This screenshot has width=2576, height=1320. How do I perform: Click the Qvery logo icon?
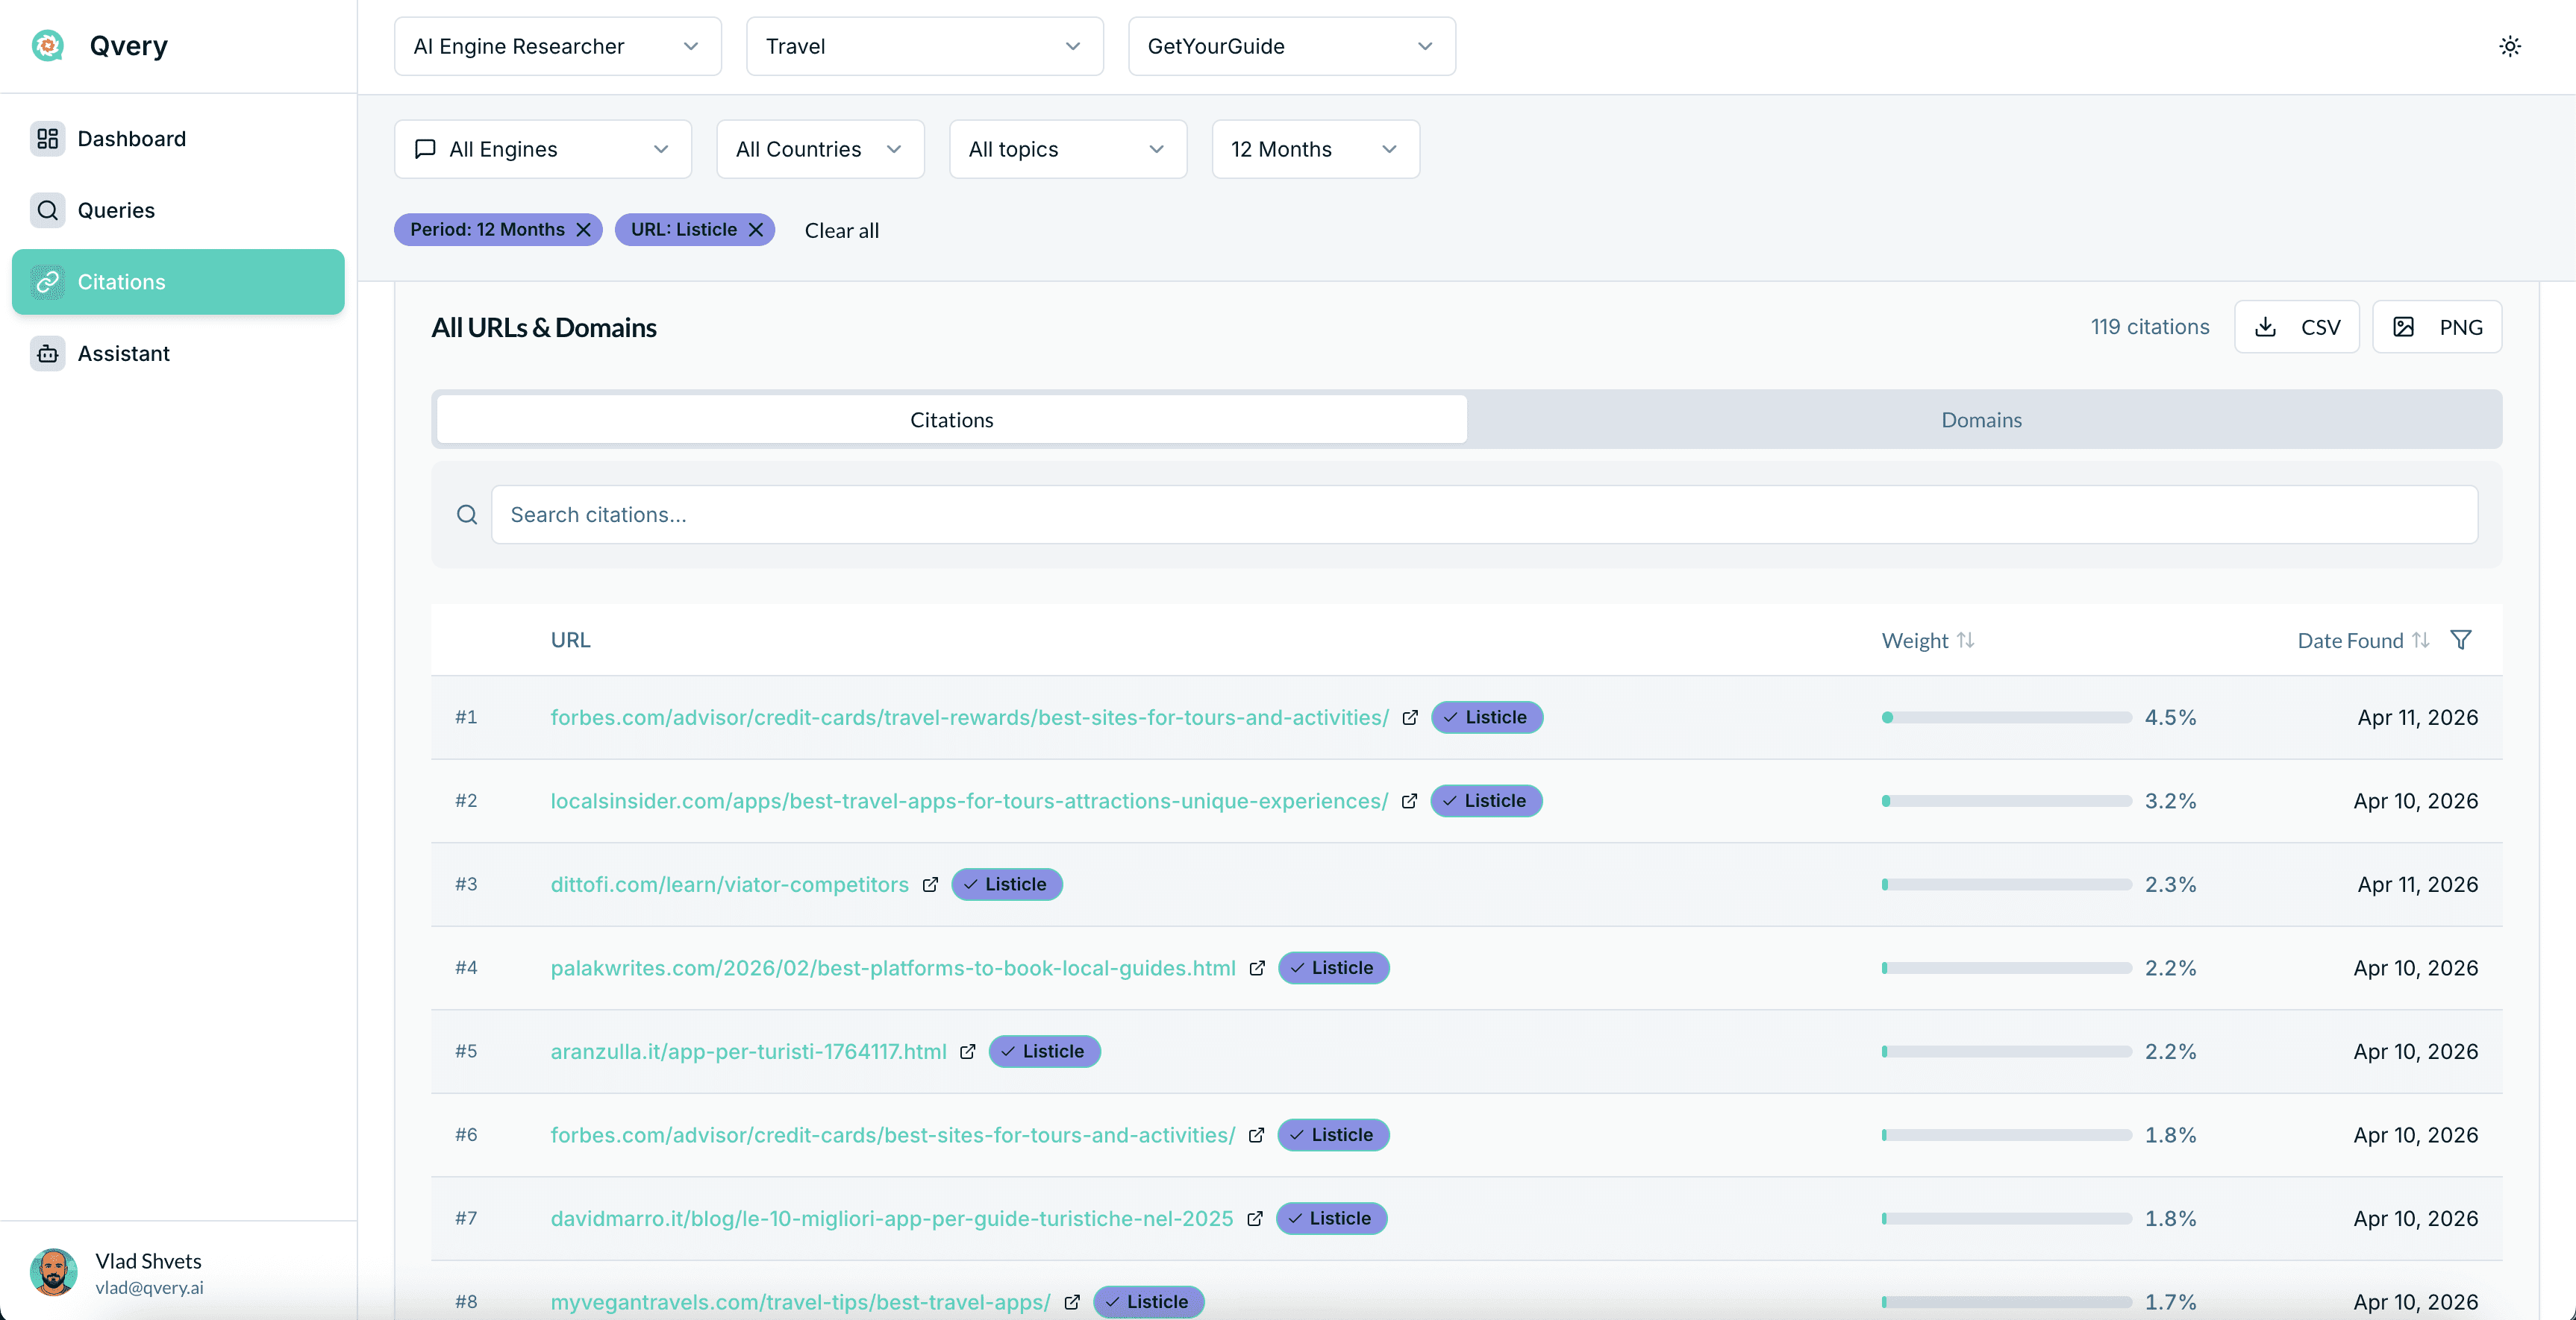click(48, 46)
